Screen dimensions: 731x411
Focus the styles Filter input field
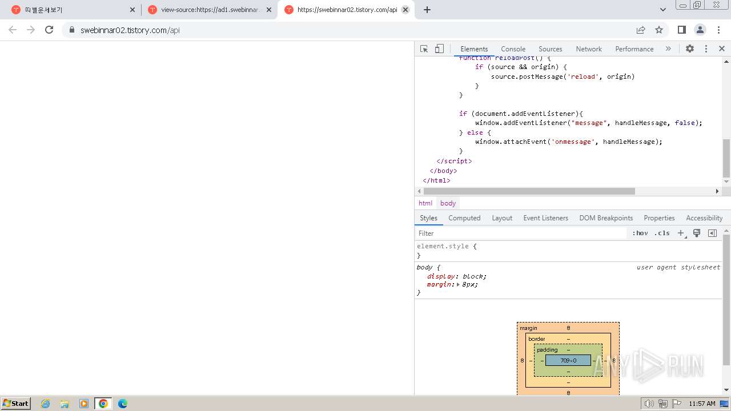coord(521,233)
